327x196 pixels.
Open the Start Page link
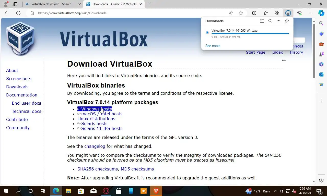click(255, 52)
